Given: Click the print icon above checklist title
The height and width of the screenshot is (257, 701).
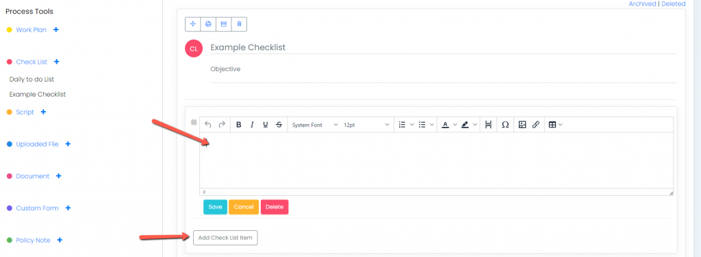Looking at the screenshot, I should 208,24.
